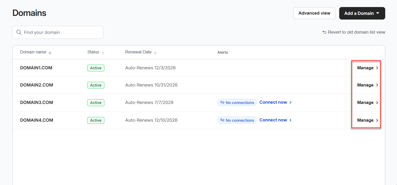Sort by Domain name arrow icon
Image resolution: width=397 pixels, height=185 pixels.
(50, 53)
